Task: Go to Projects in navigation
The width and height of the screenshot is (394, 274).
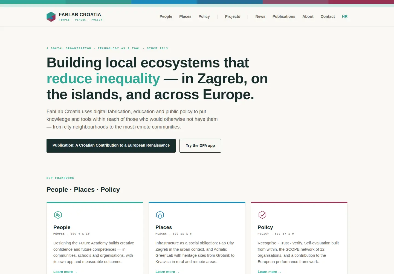Action: 233,16
